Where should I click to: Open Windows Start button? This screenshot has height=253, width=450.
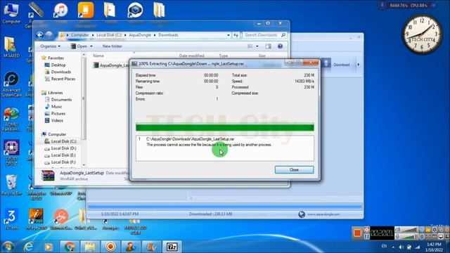(x=8, y=247)
